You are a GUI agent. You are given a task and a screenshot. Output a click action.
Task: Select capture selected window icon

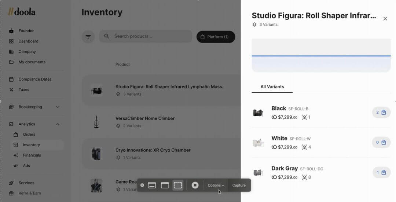[x=165, y=186]
